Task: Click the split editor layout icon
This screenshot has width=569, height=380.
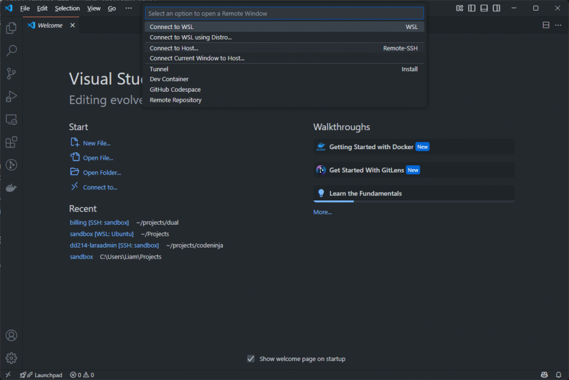Action: click(x=546, y=25)
